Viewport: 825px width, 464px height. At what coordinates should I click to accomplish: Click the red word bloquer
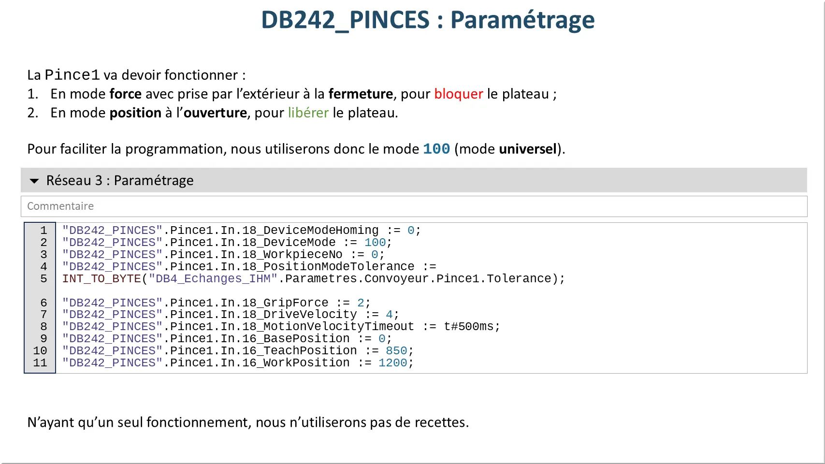(x=459, y=94)
